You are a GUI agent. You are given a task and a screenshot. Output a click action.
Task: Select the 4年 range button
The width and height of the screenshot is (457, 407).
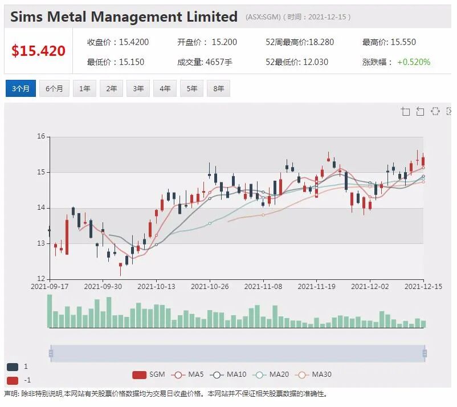click(x=165, y=88)
